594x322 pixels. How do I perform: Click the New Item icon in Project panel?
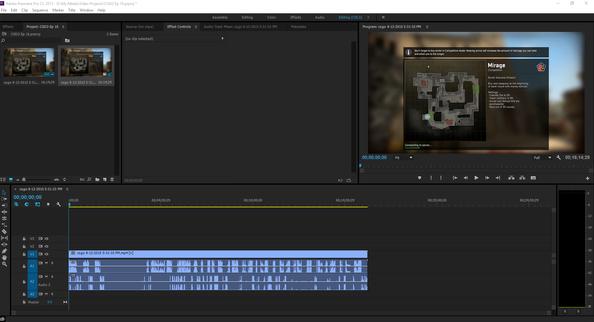click(x=105, y=179)
